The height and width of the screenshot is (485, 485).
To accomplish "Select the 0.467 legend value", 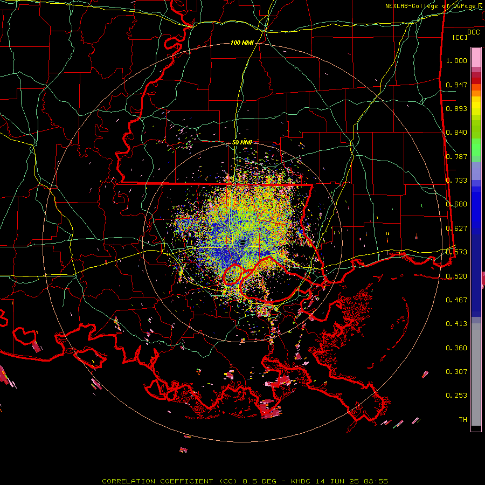I will (456, 300).
